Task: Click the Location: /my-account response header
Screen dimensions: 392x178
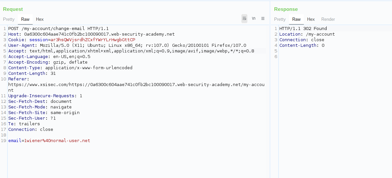Action: (307, 34)
